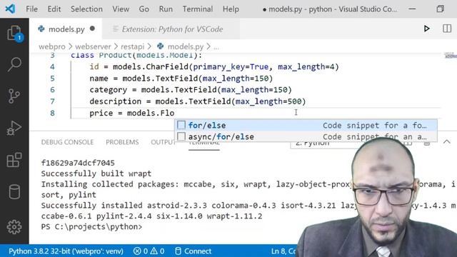Place cursor after 'models.Flo' on line 8

coord(174,113)
